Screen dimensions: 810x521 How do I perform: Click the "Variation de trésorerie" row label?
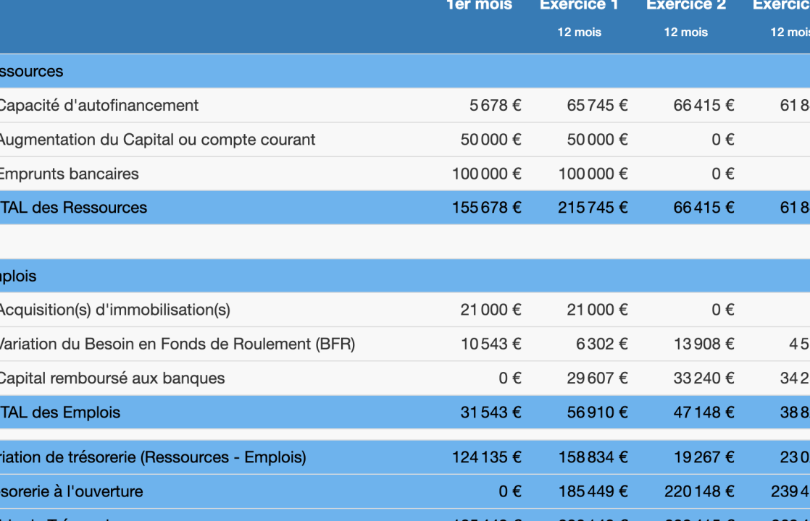pyautogui.click(x=145, y=457)
